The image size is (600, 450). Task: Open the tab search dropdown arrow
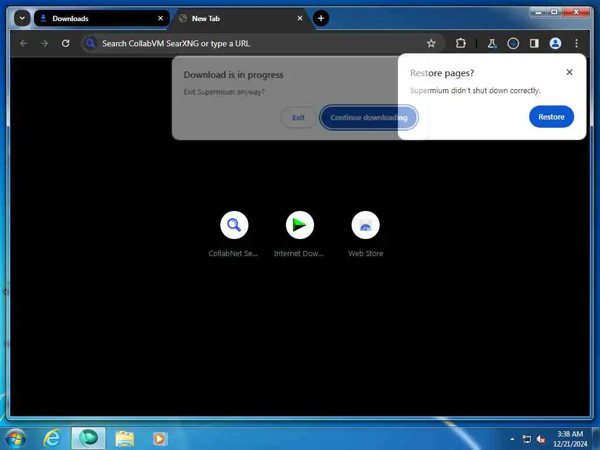click(x=22, y=18)
